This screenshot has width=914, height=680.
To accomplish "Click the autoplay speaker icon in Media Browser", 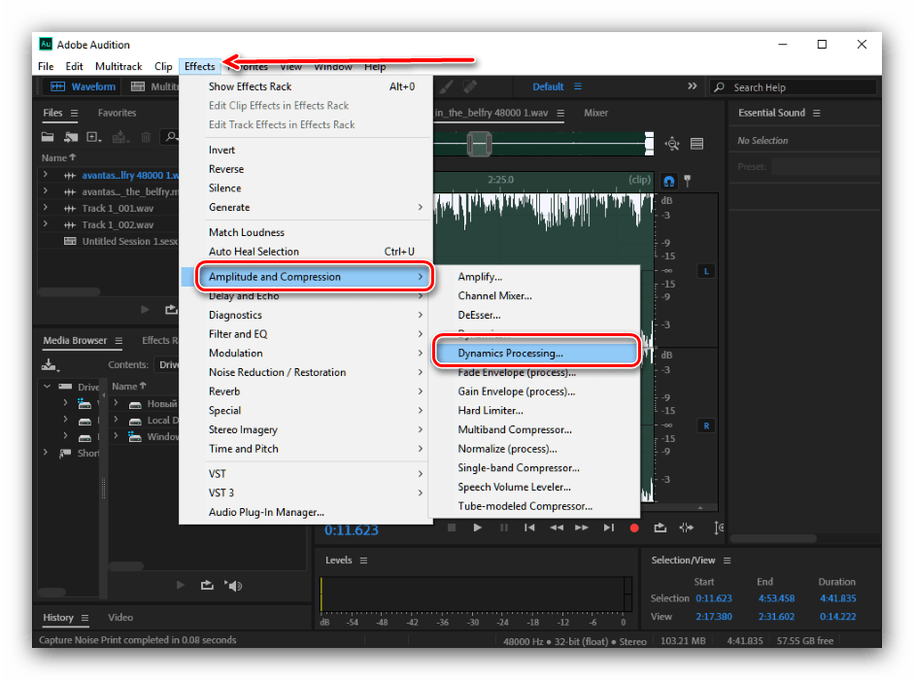I will 233,585.
